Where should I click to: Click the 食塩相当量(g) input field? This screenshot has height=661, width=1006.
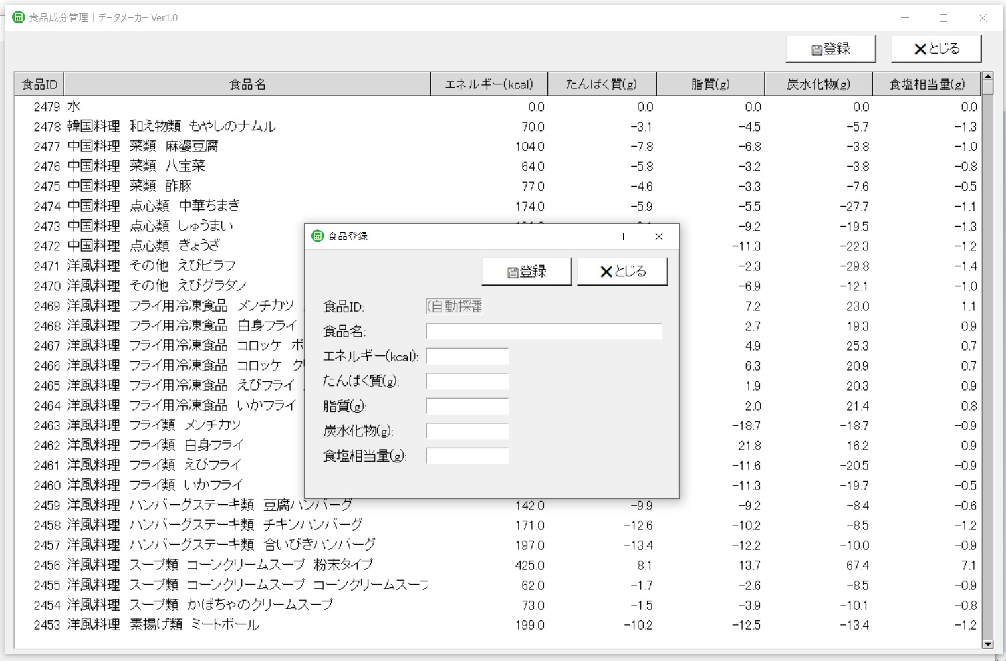tap(467, 456)
